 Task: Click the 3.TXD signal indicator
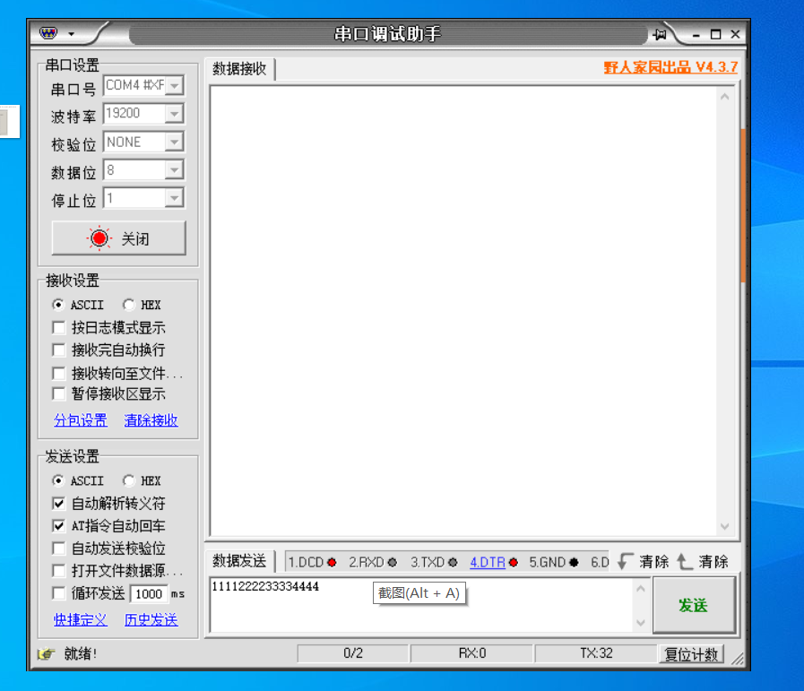click(434, 562)
